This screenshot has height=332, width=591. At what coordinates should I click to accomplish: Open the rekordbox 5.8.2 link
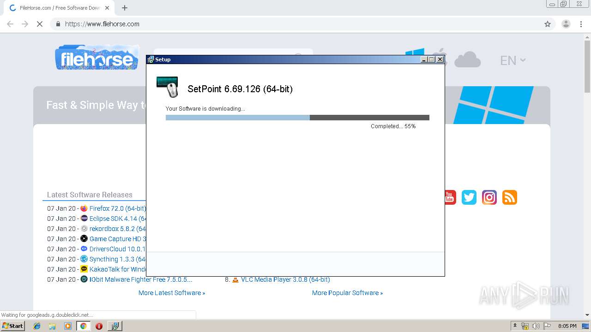point(118,229)
